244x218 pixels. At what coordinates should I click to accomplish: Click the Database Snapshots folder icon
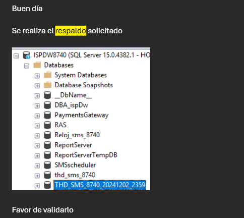[48, 85]
